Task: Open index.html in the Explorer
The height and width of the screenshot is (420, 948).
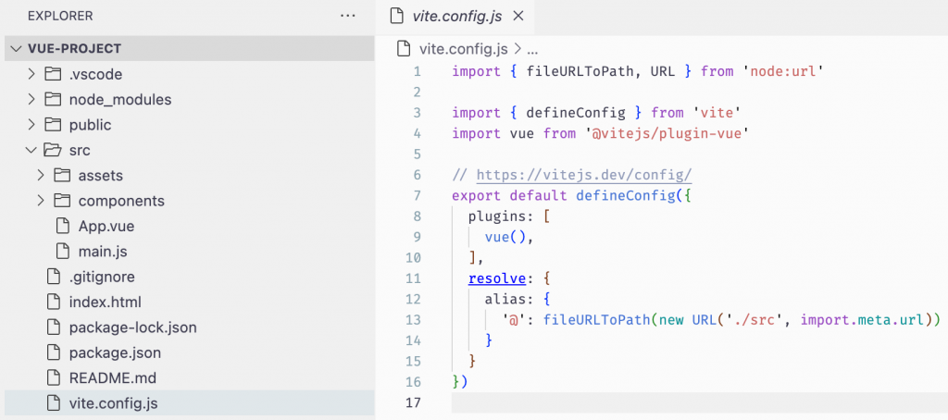Action: click(106, 302)
